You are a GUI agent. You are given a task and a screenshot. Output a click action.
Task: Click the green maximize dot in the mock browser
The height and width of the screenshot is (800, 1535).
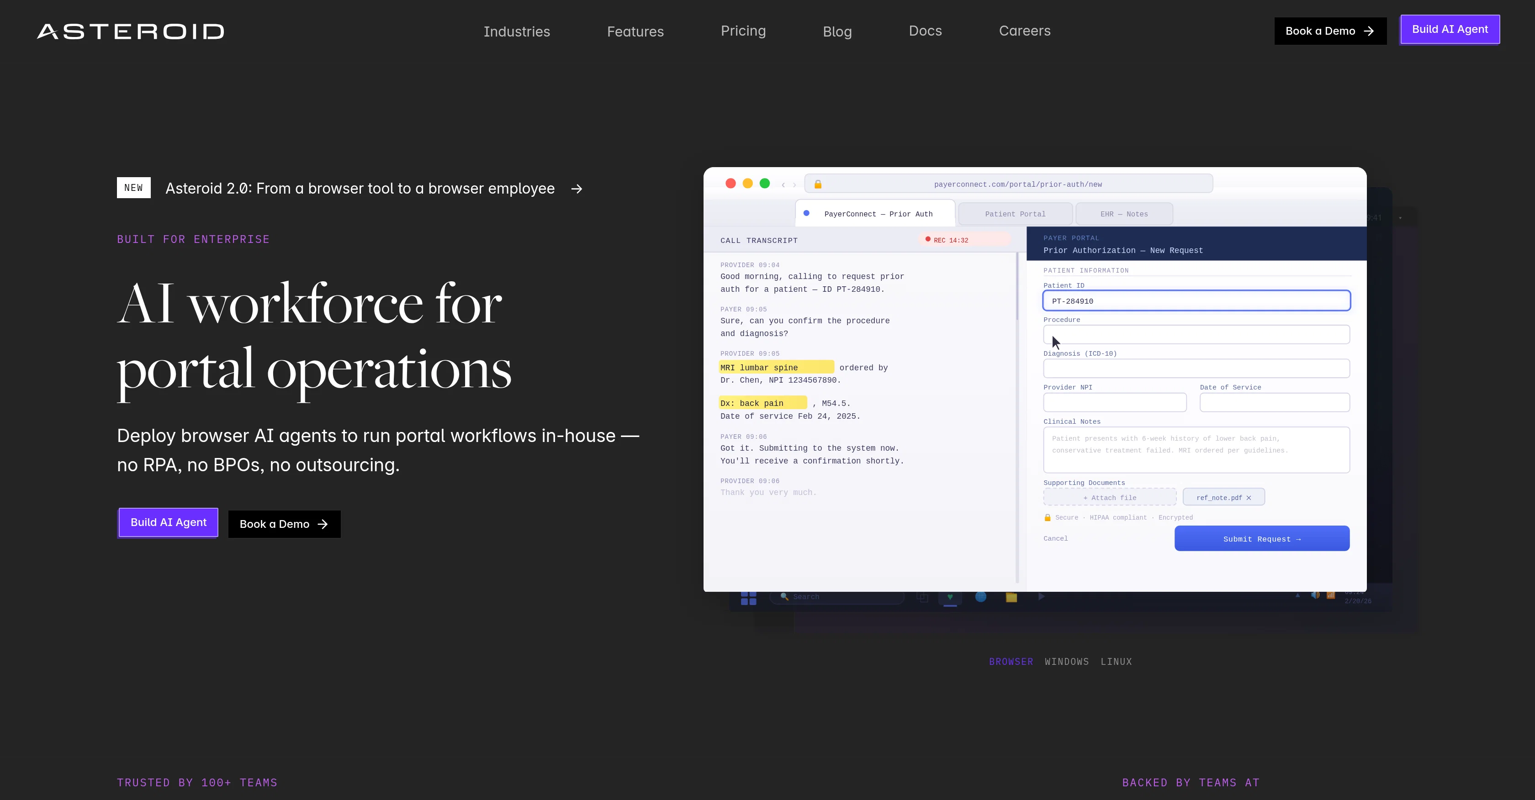click(x=764, y=184)
